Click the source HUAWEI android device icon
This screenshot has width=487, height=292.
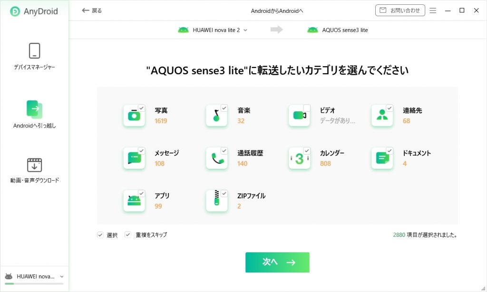pyautogui.click(x=183, y=30)
